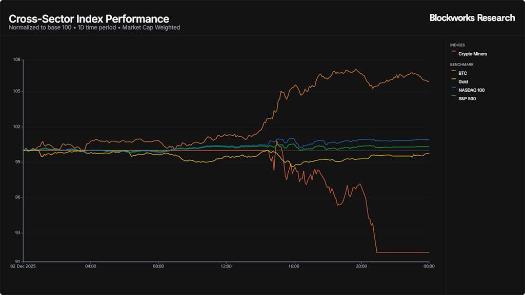The height and width of the screenshot is (295, 525).
Task: Hide the BTC benchmark series
Action: tap(462, 73)
